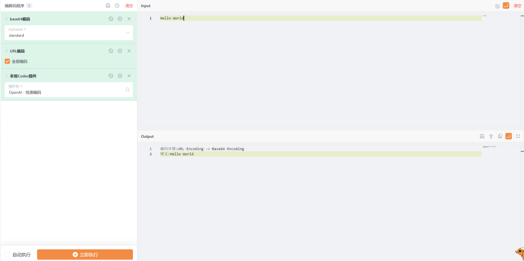Save the Output to file
Viewport: 524px width, 261px height.
(482, 136)
